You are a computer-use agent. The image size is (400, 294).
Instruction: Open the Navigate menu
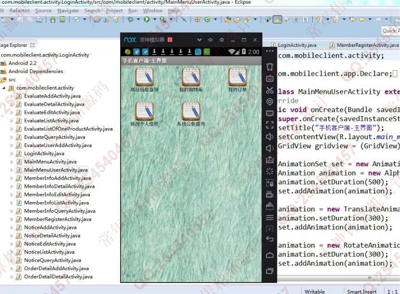pyautogui.click(x=68, y=11)
